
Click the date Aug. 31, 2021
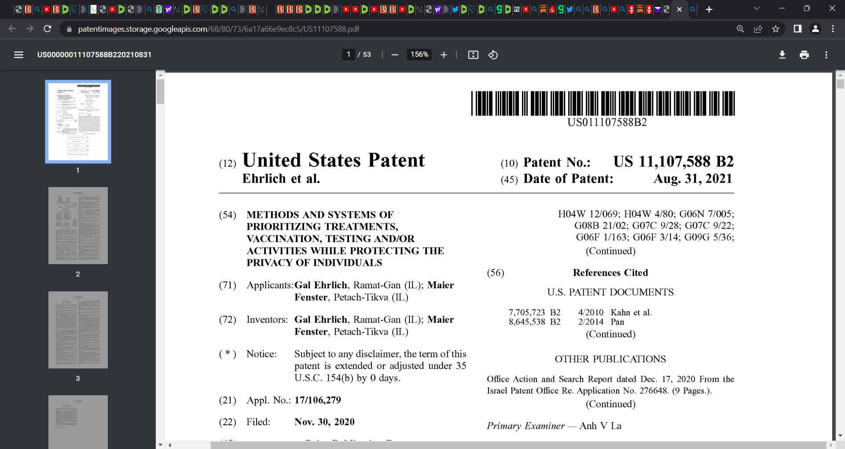[693, 179]
